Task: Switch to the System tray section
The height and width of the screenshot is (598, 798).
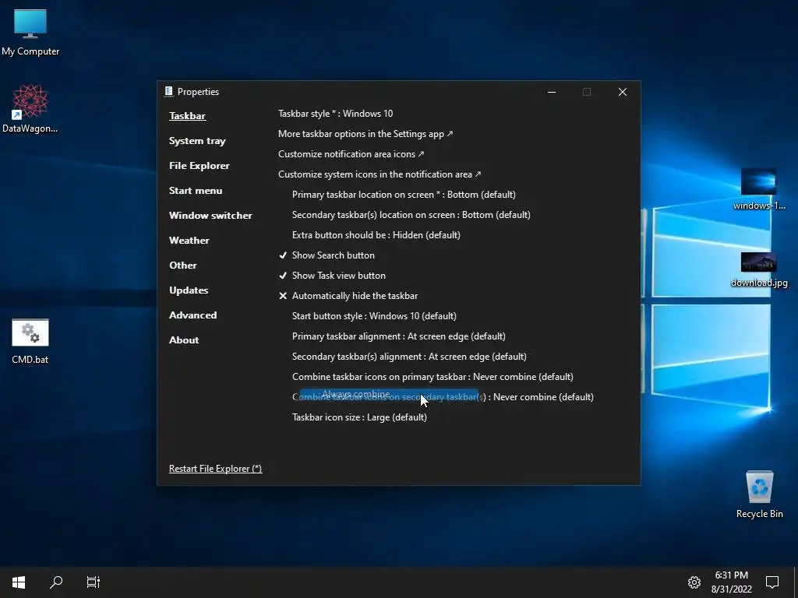Action: [197, 141]
